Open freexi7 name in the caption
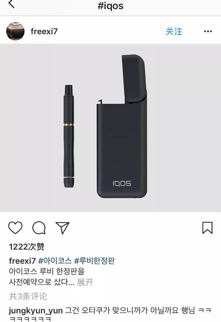 point(22,261)
